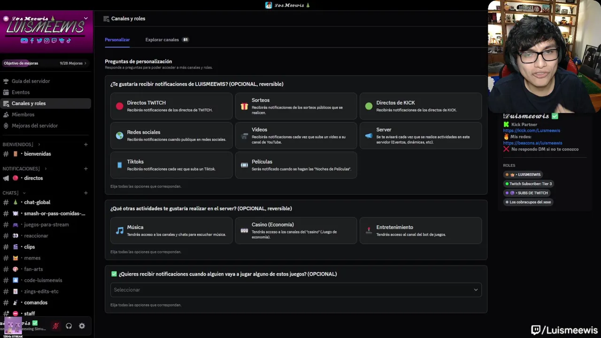Click the Instagram icon in server banner
The image size is (601, 338).
pyautogui.click(x=46, y=41)
